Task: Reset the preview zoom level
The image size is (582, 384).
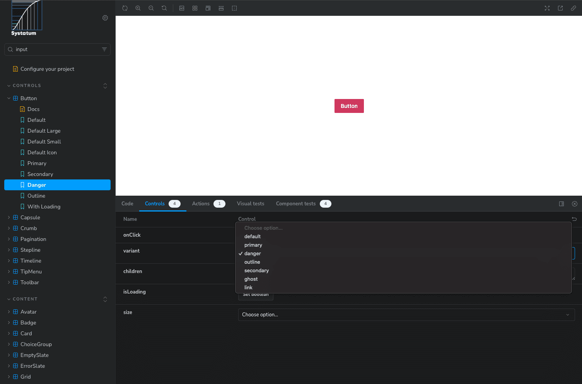Action: pos(164,8)
